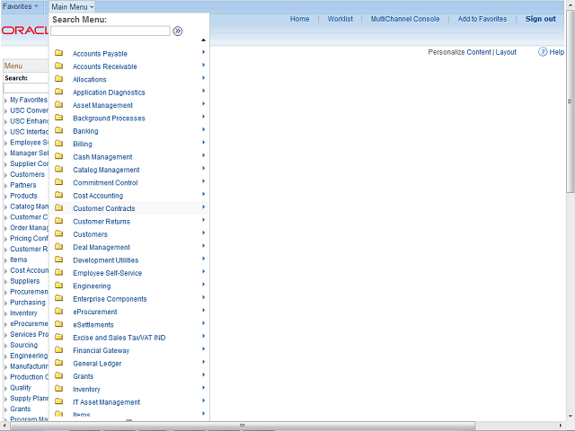The image size is (575, 431).
Task: Click the Deal Management folder icon
Action: tap(58, 247)
